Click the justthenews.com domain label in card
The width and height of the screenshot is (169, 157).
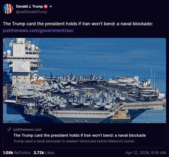(27, 130)
